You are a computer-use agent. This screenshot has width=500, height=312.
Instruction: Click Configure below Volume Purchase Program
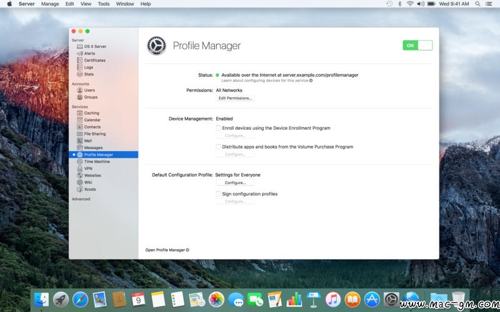tap(236, 154)
